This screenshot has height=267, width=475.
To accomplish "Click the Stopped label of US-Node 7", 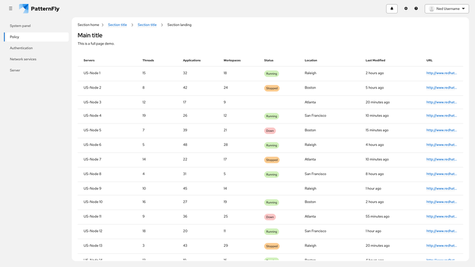I will click(x=272, y=160).
